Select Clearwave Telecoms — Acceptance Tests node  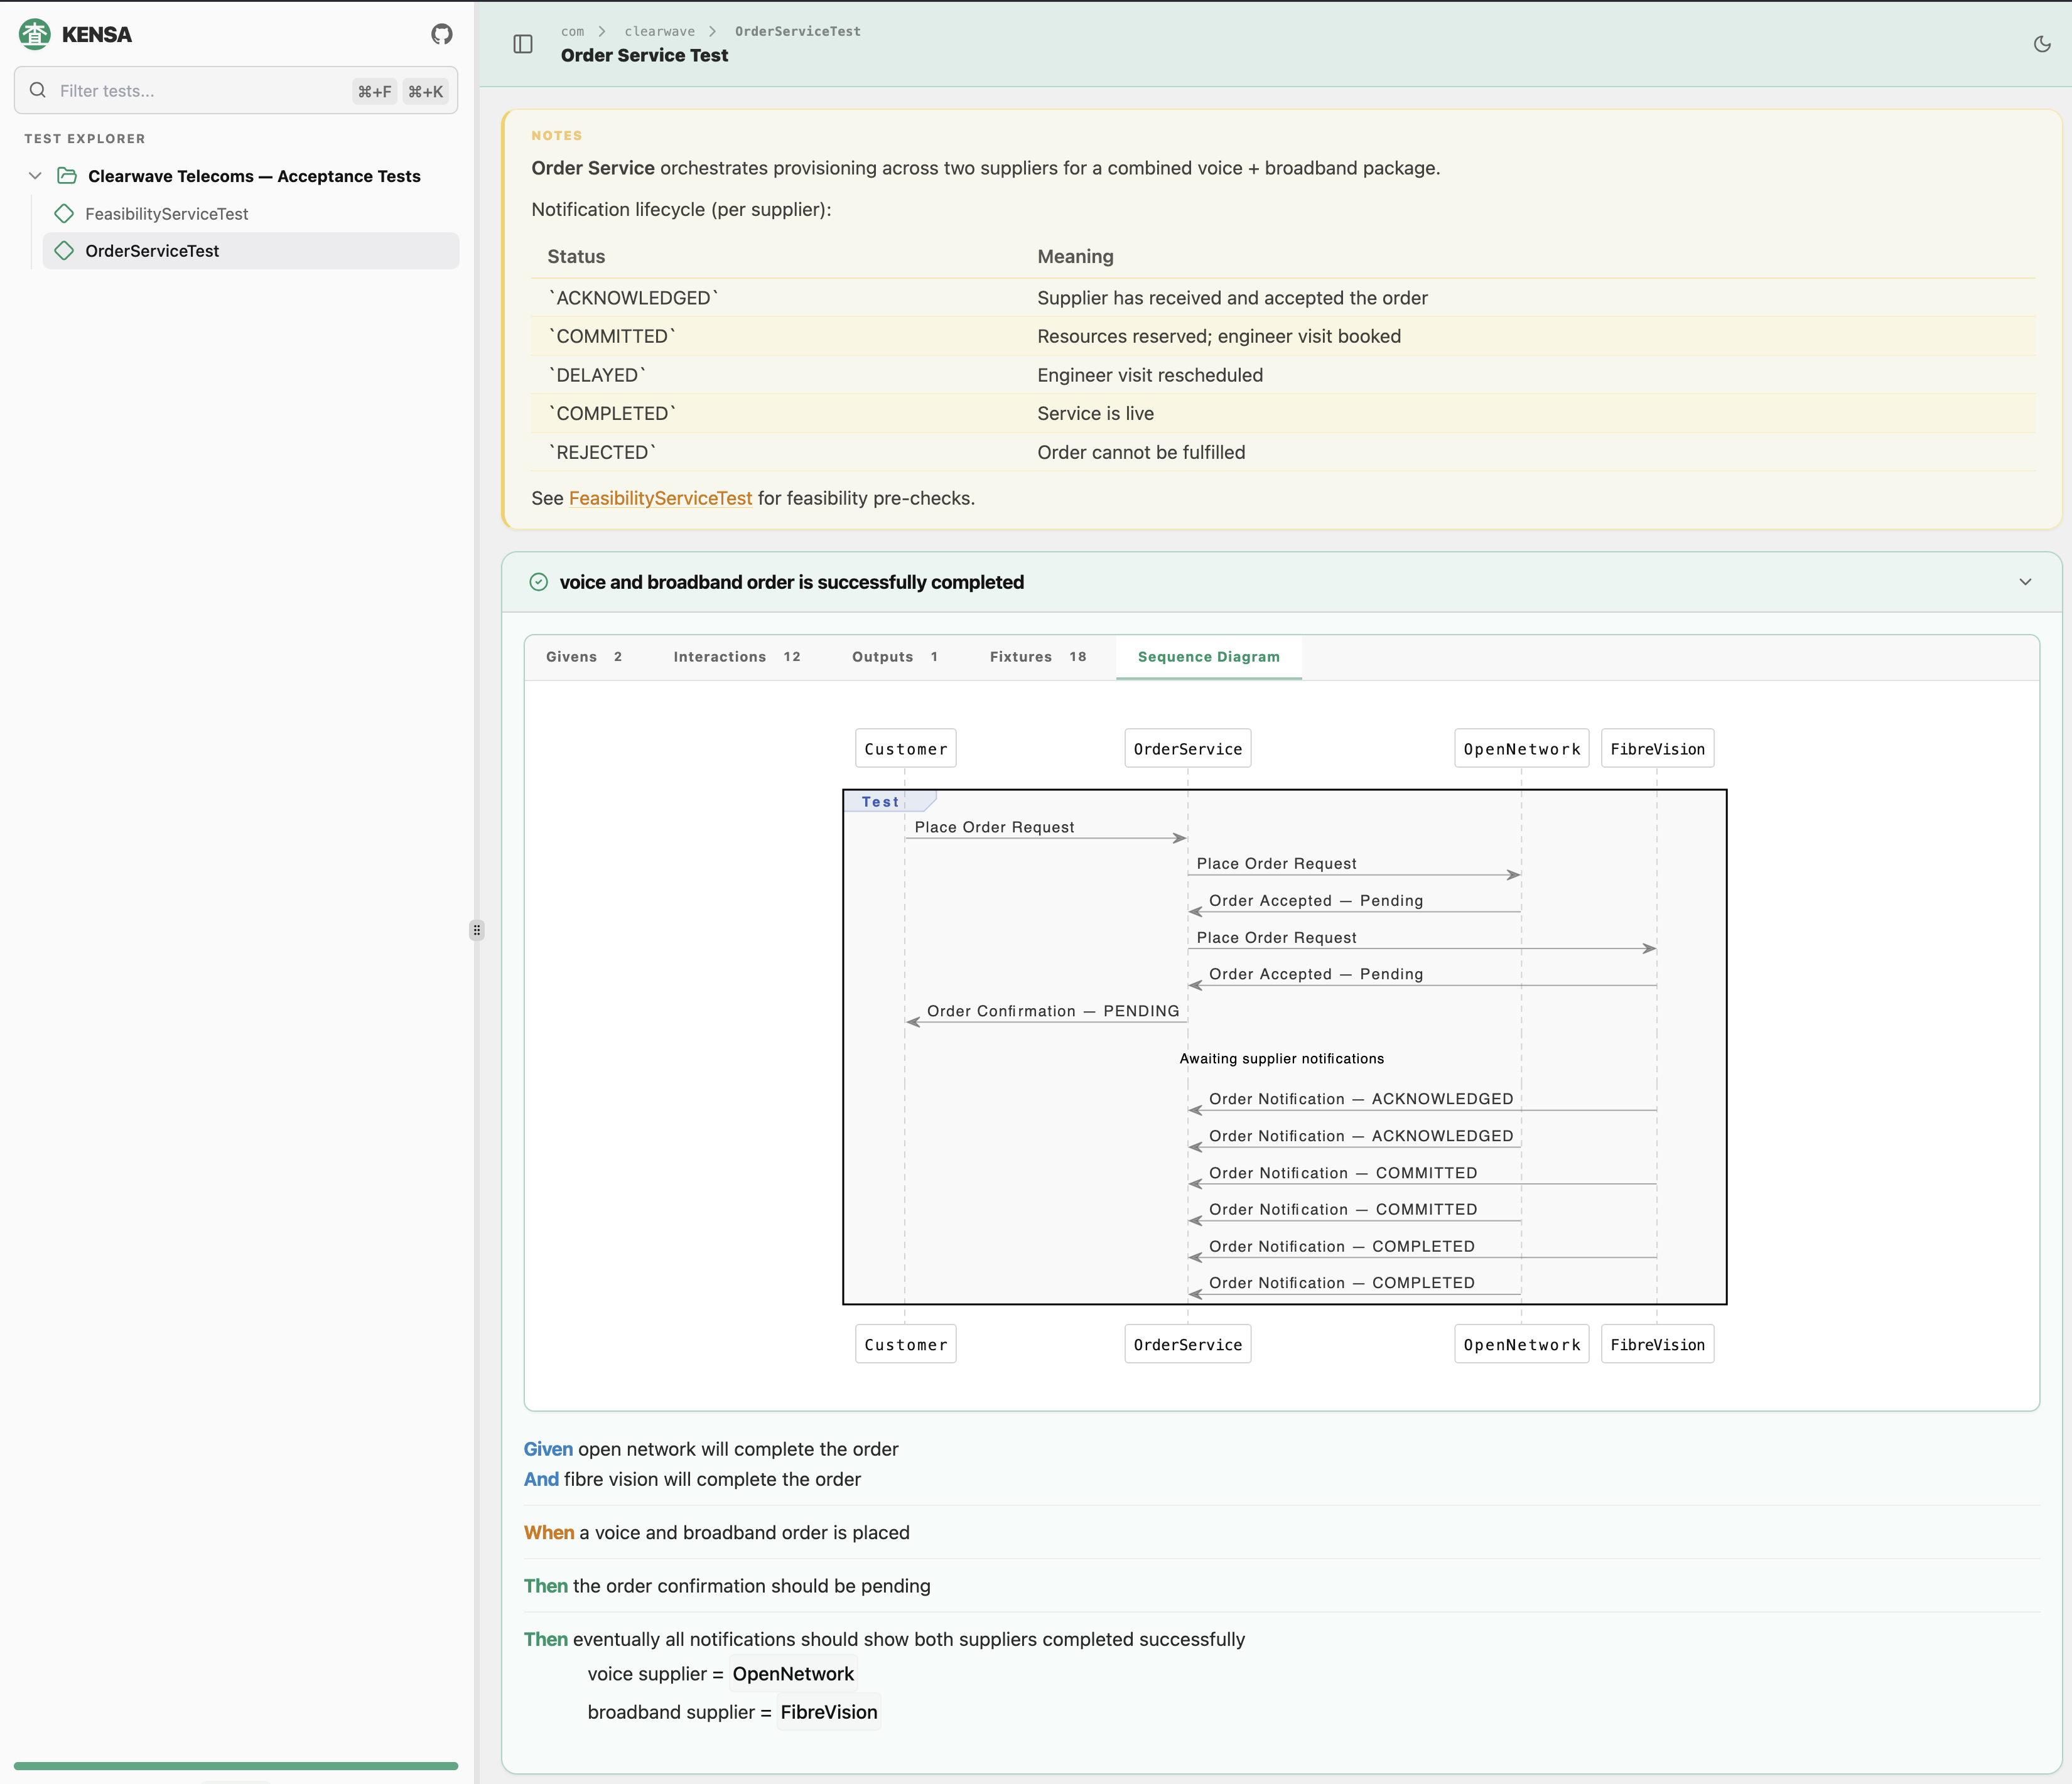click(254, 176)
